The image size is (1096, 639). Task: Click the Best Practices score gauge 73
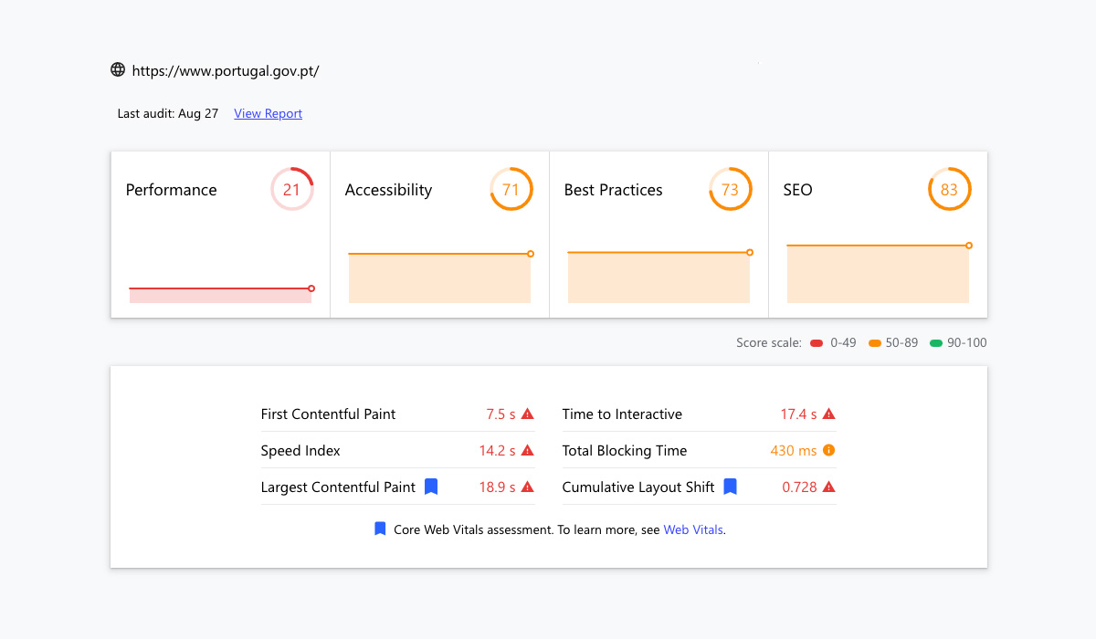[x=730, y=190]
